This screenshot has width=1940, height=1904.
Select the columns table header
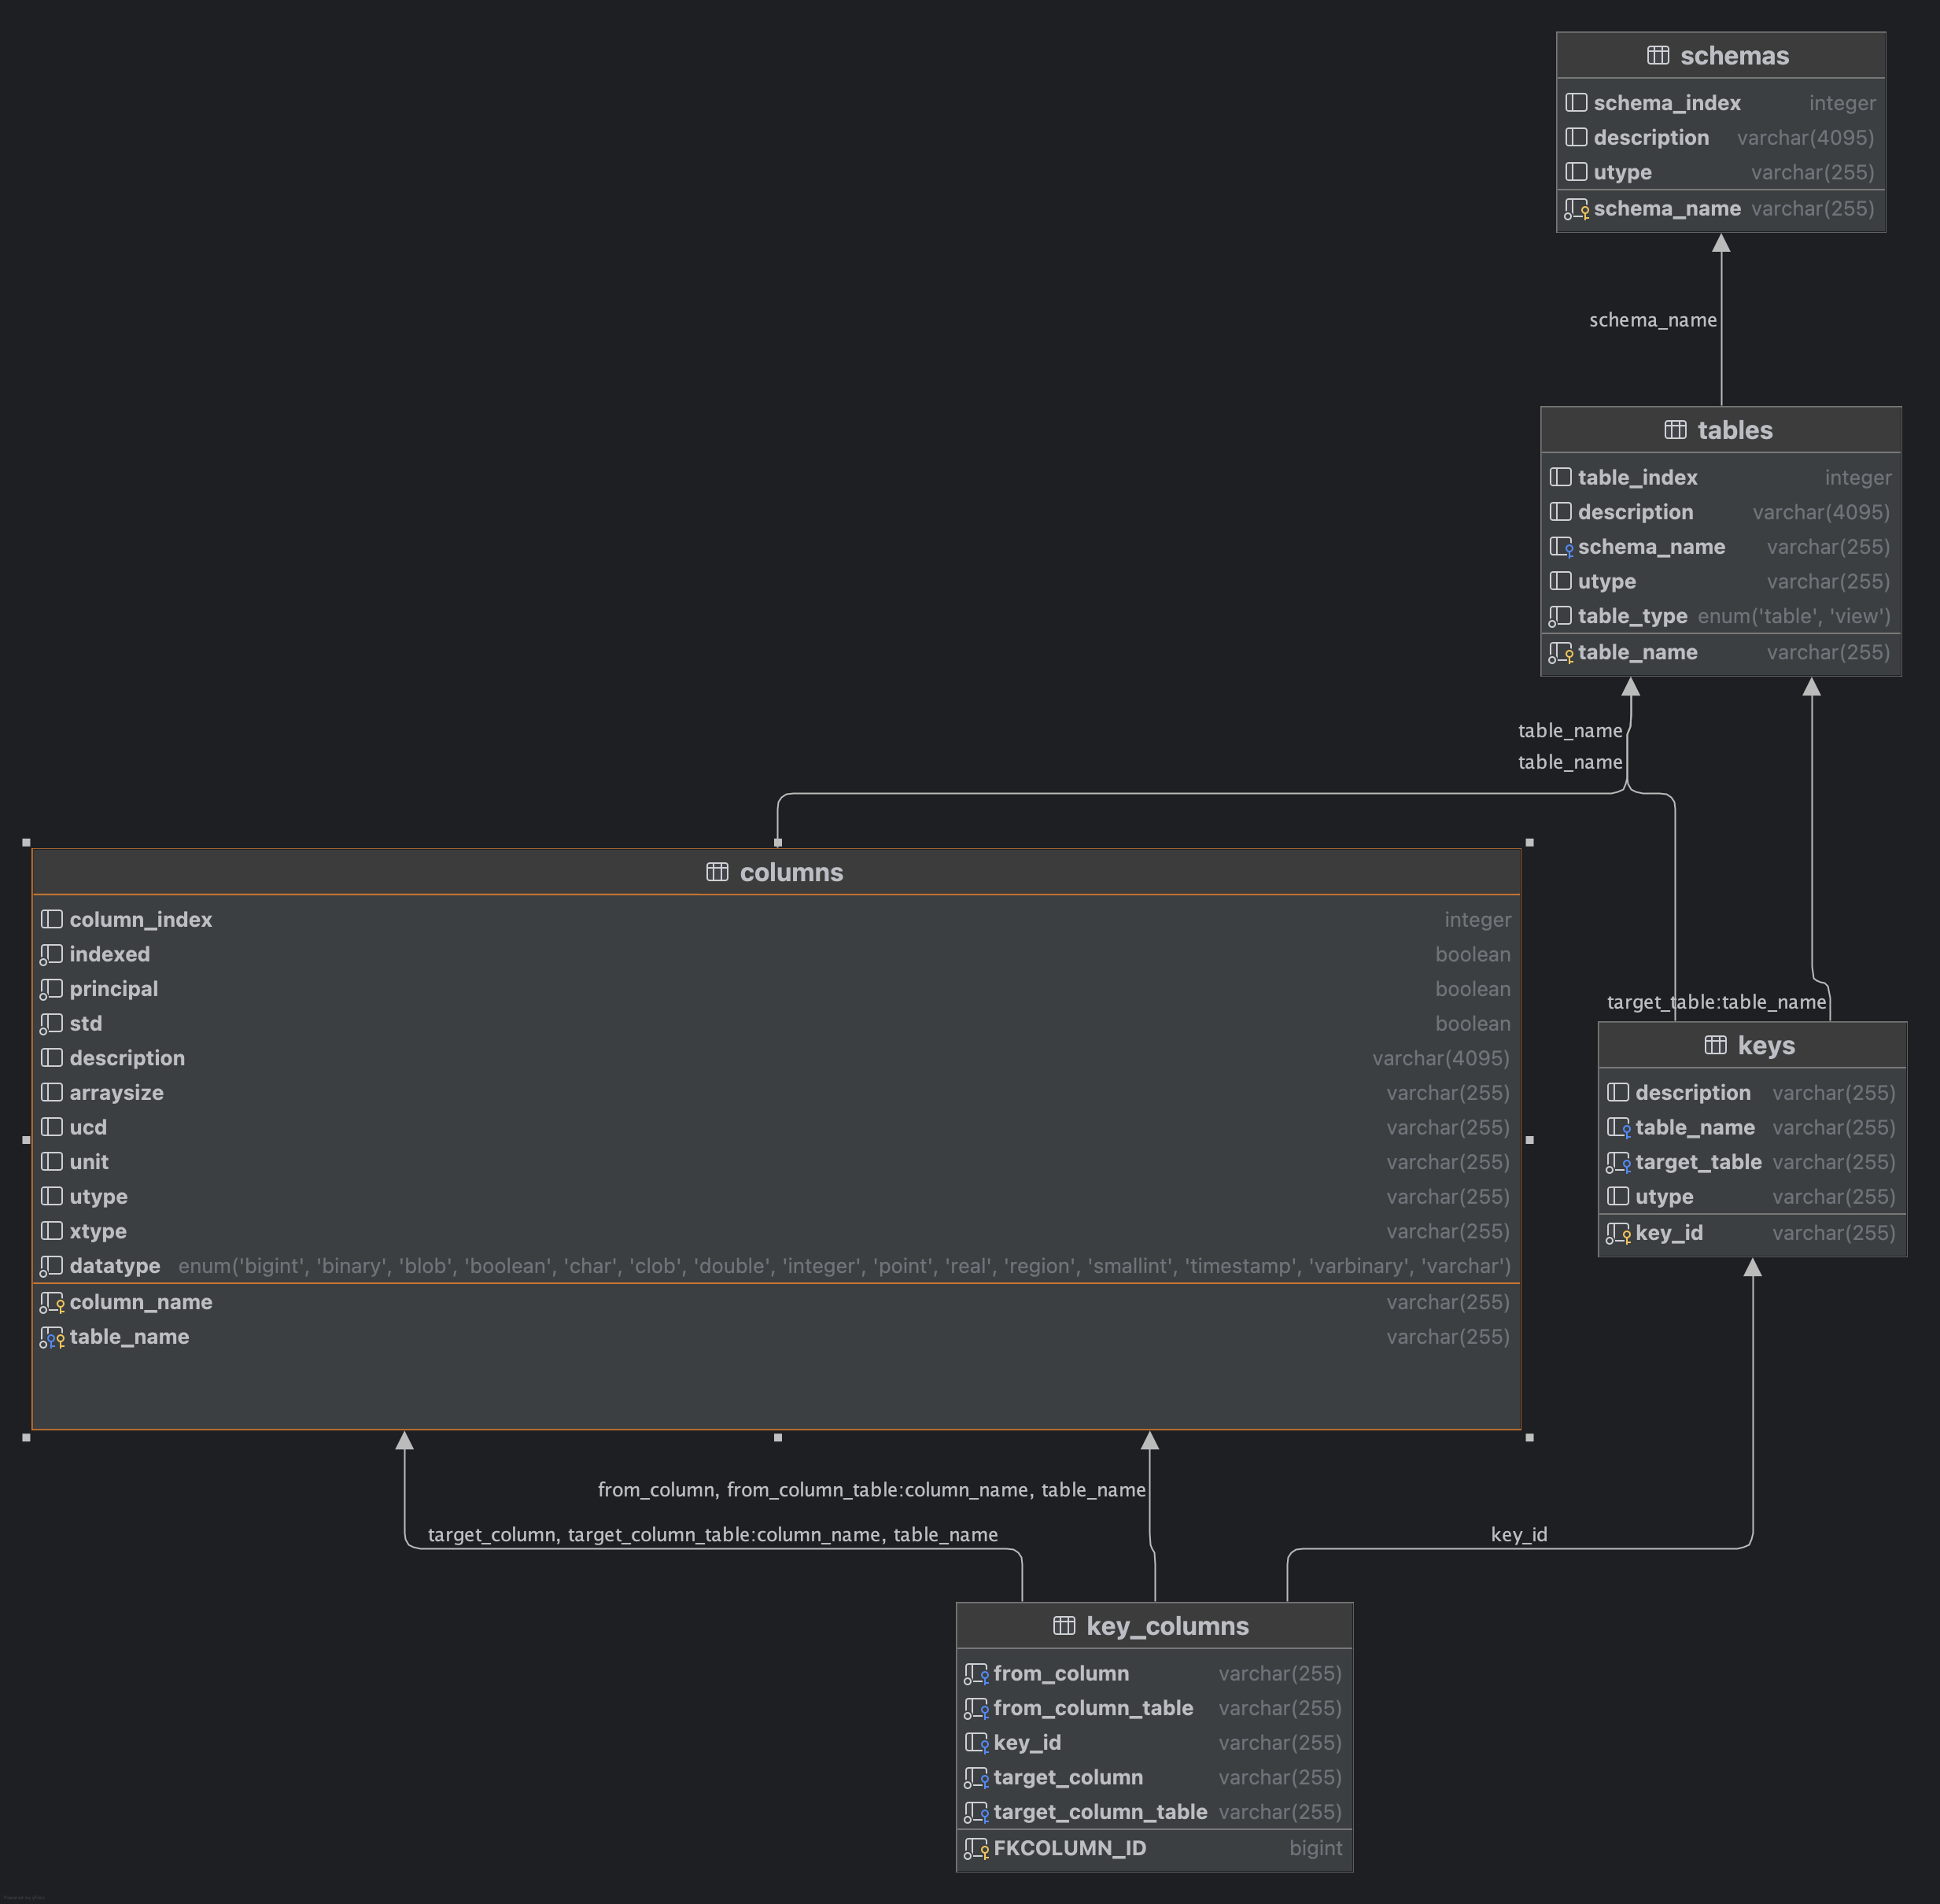coord(776,872)
